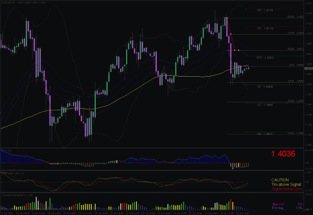Click the R1 1.4119 resistance label

click(x=265, y=29)
